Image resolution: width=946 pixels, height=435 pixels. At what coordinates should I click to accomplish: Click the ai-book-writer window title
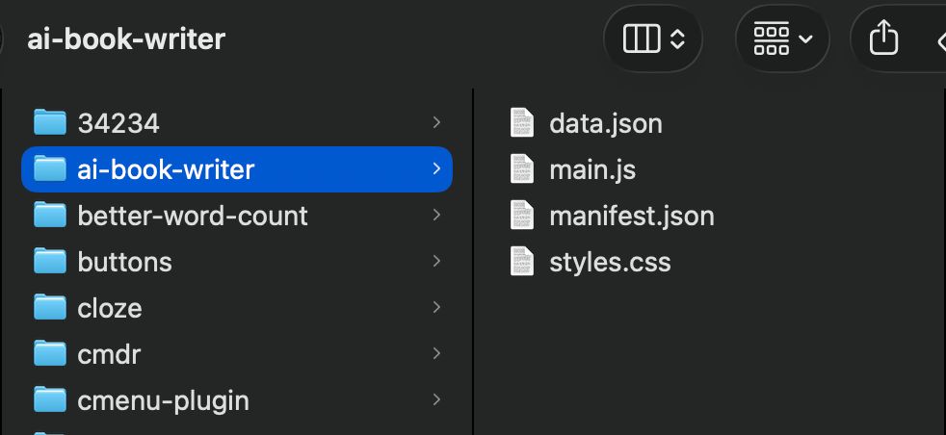tap(126, 39)
